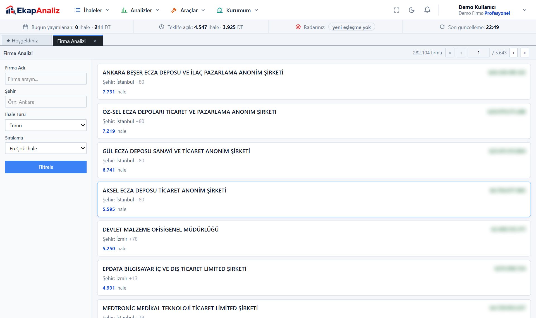The height and width of the screenshot is (318, 536).
Task: Focus the Firma Adı search field
Action: (46, 79)
